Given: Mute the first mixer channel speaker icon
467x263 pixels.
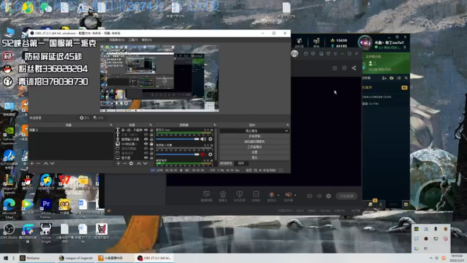Looking at the screenshot, I should coord(203,139).
